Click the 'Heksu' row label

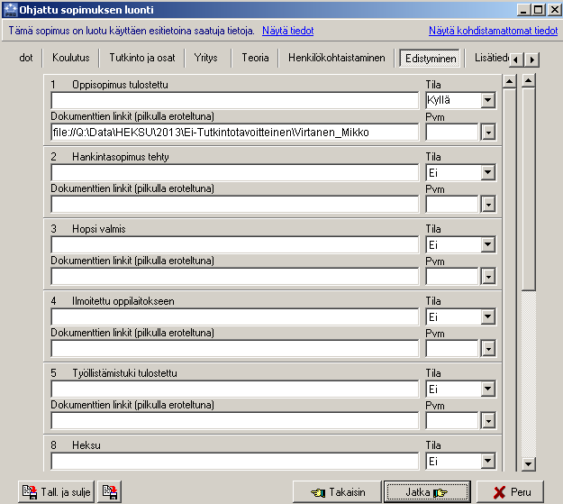(x=86, y=445)
